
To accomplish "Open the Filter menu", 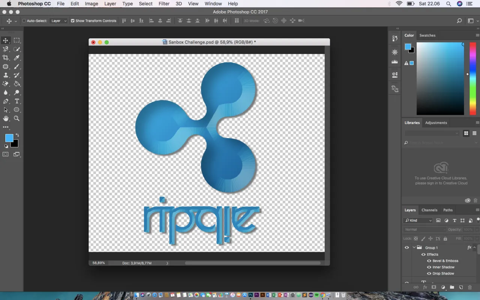I will 164,4.
